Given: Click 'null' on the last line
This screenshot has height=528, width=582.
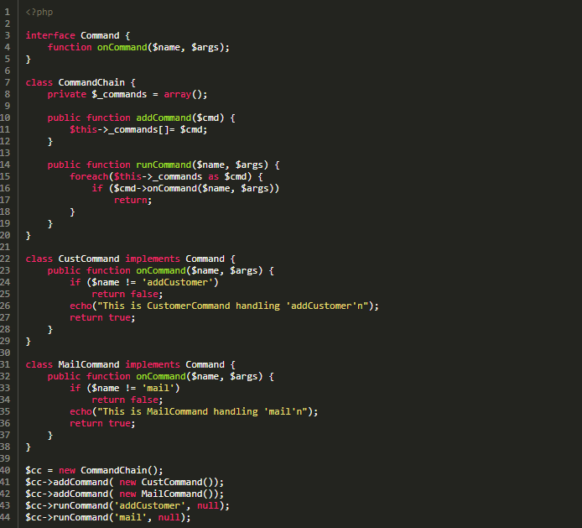Looking at the screenshot, I should point(169,517).
